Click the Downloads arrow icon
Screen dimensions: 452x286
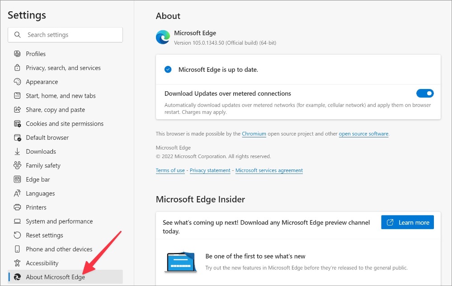[x=17, y=151]
